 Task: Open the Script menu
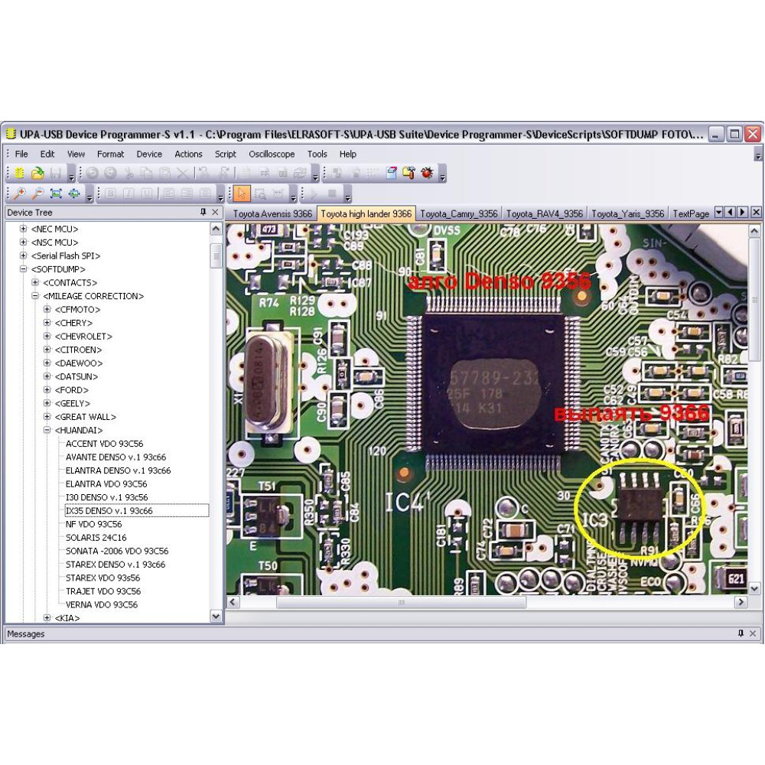click(226, 155)
